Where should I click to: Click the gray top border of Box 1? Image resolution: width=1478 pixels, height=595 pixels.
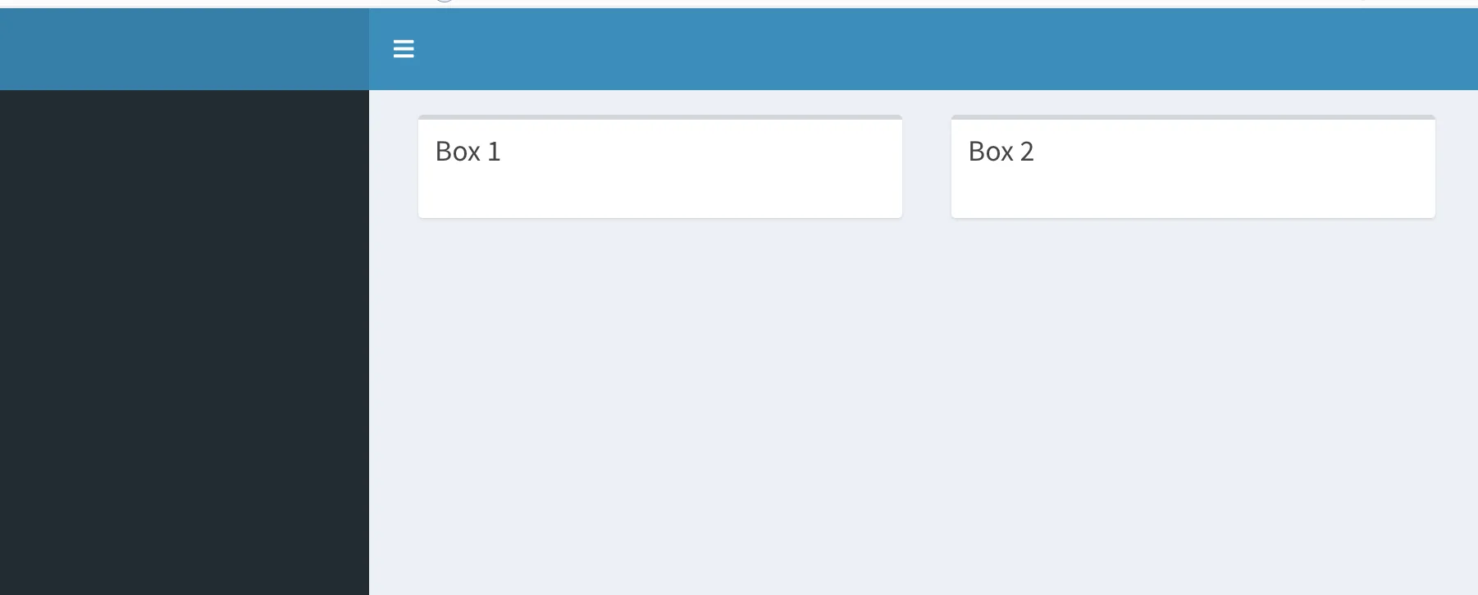pyautogui.click(x=660, y=117)
